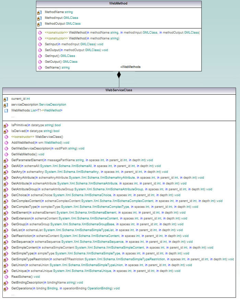Click the pink icon beside ReadSchema()
Viewport: 240px width, 299px height.
pyautogui.click(x=6, y=277)
